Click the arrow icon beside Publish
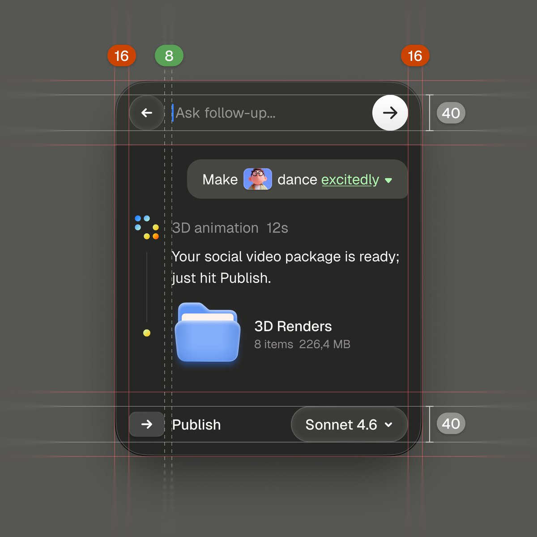The image size is (537, 537). [147, 424]
